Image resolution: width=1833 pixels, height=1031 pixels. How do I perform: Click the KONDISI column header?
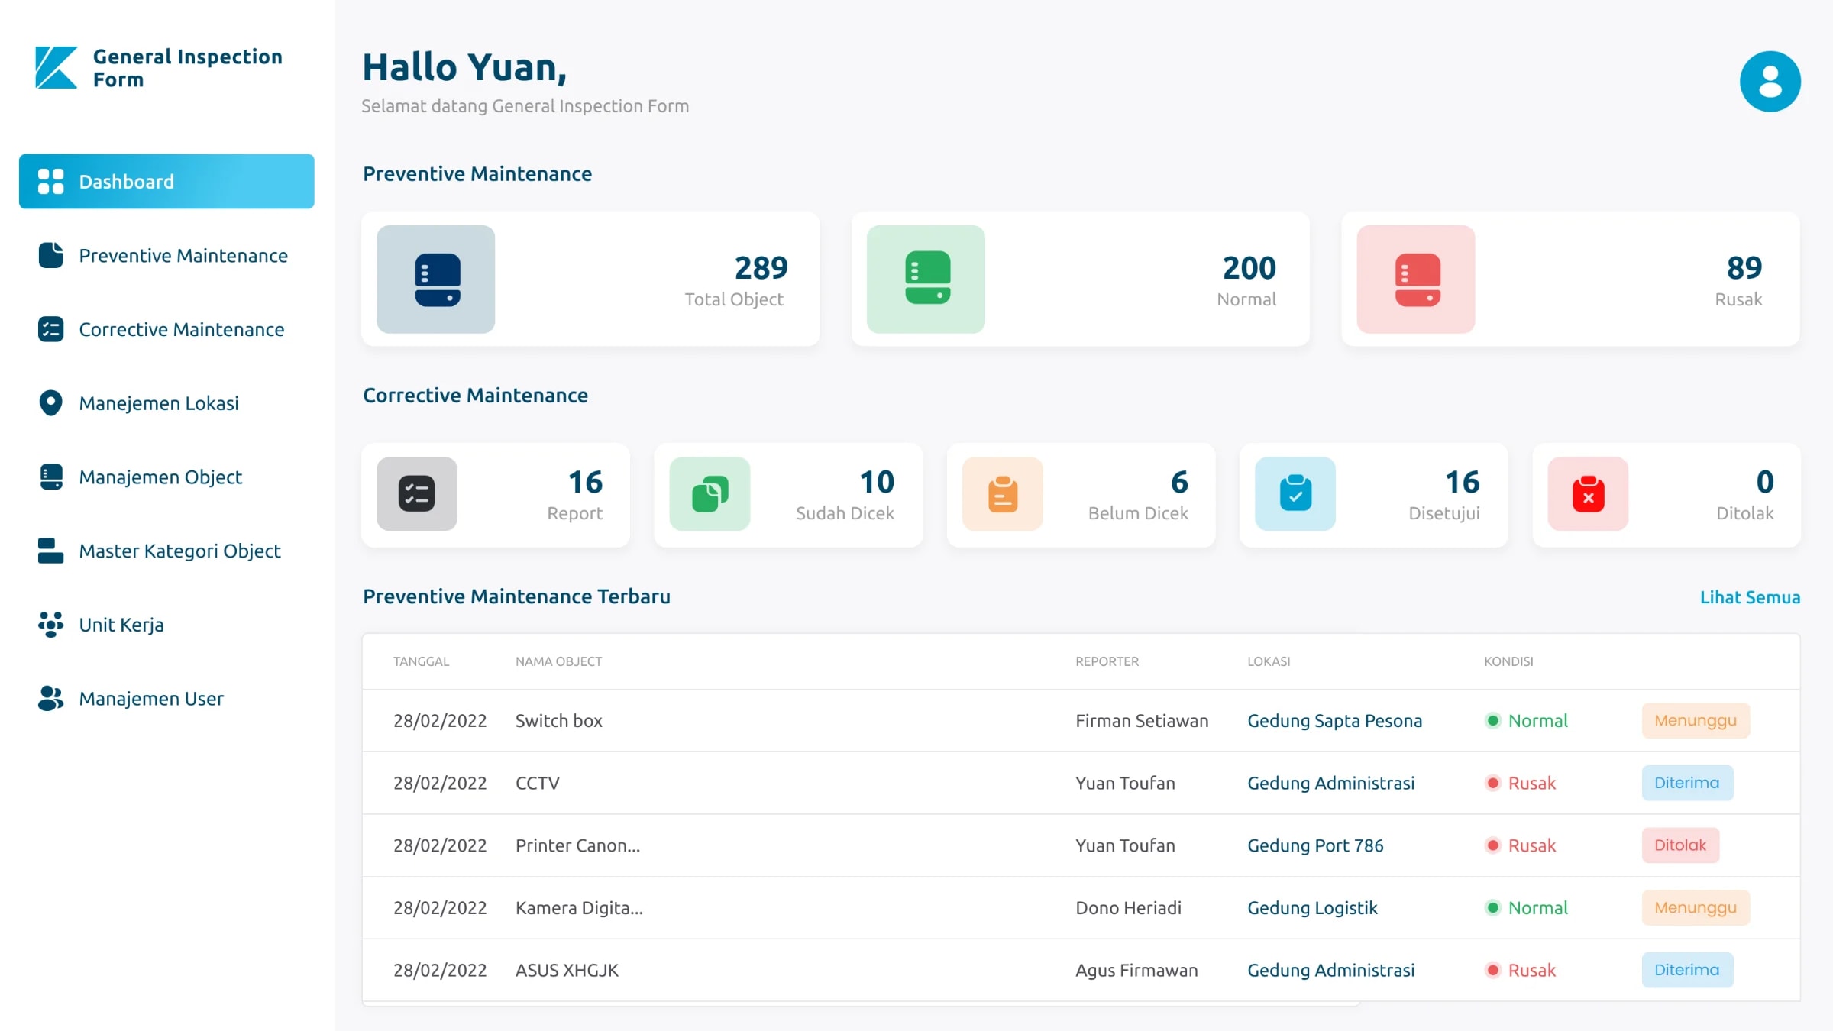[1508, 662]
